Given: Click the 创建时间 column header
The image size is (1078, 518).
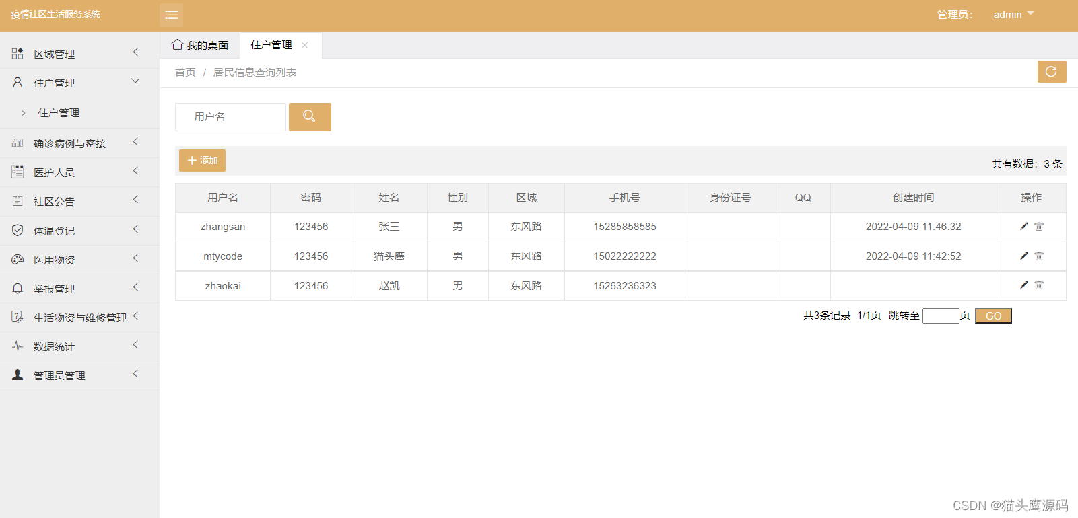Looking at the screenshot, I should pos(913,197).
